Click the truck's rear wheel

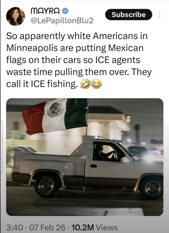coord(46,186)
